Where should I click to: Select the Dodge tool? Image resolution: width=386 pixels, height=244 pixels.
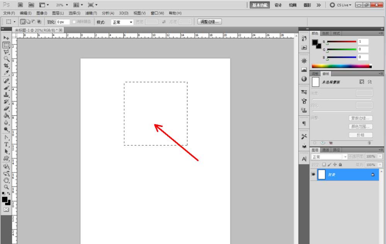(x=6, y=130)
